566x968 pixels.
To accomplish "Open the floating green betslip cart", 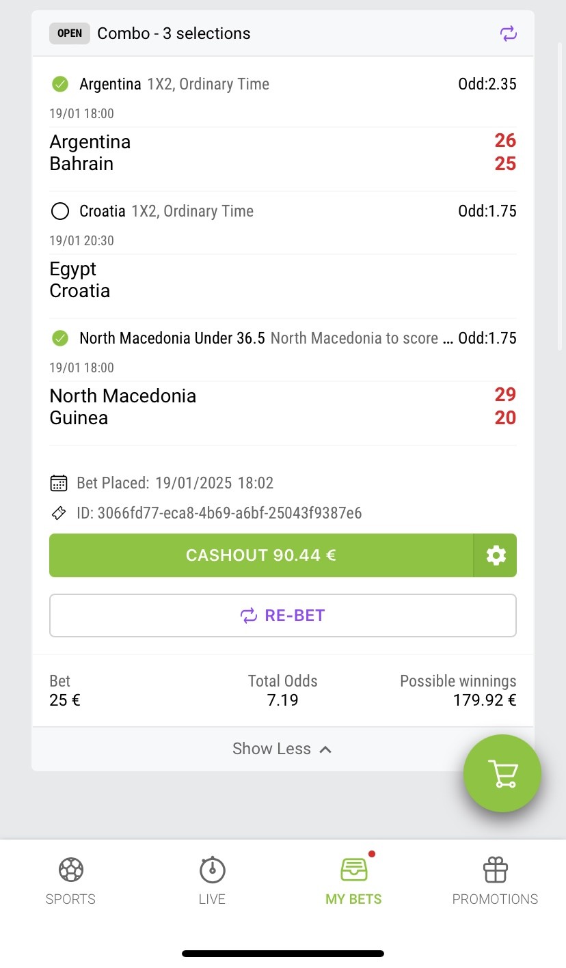I will [x=502, y=773].
